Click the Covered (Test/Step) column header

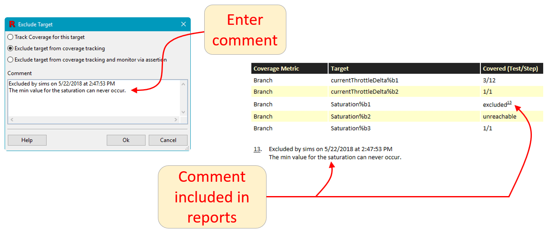pos(512,68)
